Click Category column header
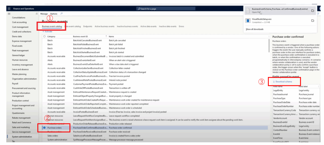Screen dimensions: 324x145 51,36
